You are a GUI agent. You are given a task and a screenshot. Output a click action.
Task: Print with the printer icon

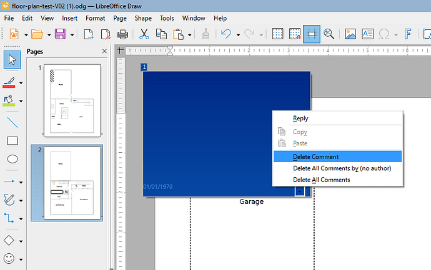tap(122, 34)
